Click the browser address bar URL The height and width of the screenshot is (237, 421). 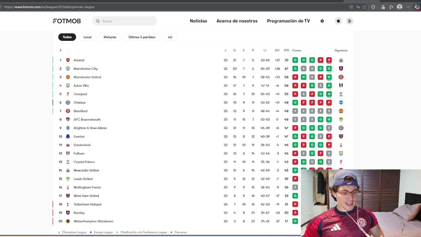49,7
